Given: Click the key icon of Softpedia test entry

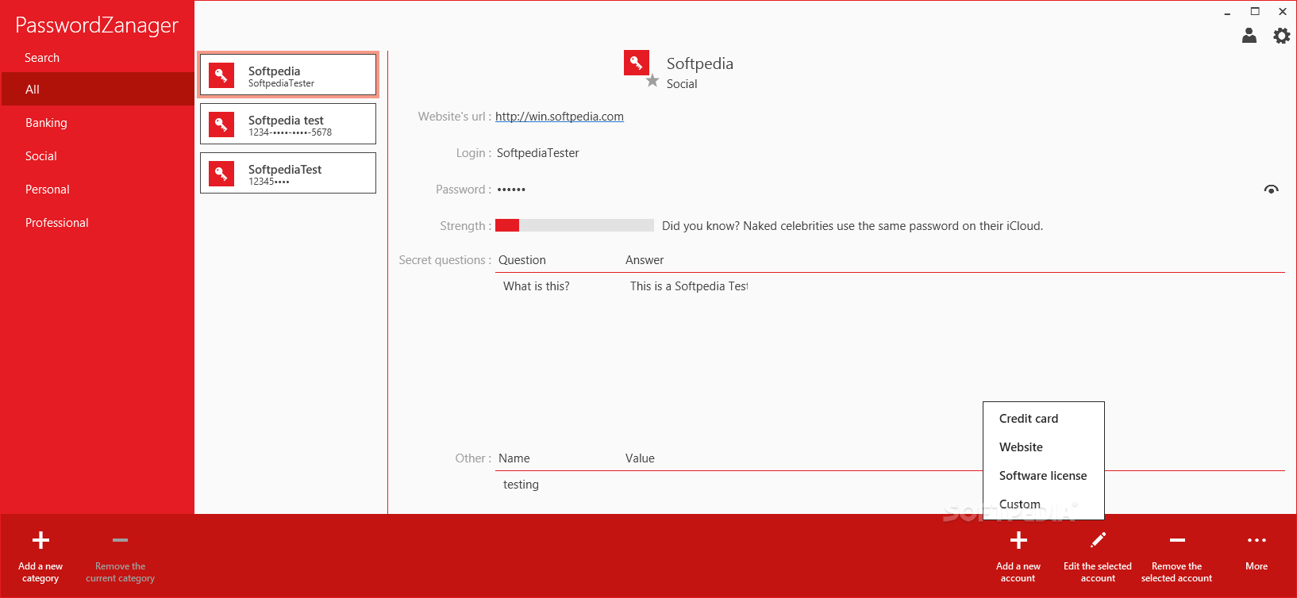Looking at the screenshot, I should pyautogui.click(x=221, y=124).
